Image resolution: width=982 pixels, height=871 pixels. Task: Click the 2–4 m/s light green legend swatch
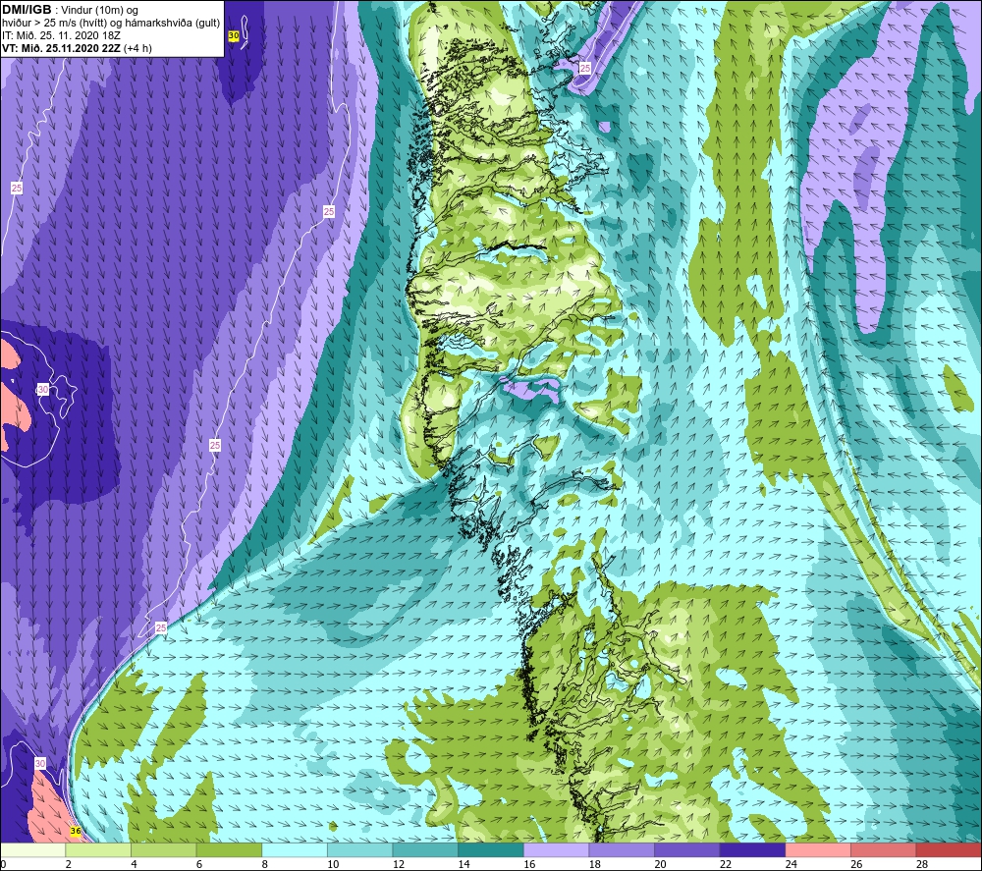click(97, 850)
